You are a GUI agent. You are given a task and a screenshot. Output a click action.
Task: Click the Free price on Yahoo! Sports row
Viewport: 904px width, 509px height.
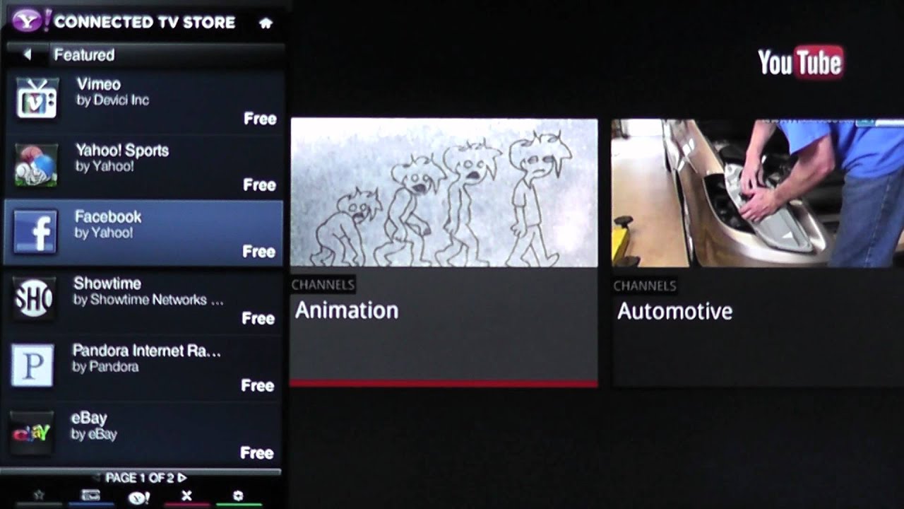259,185
